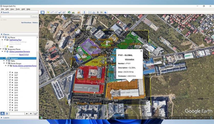Click the Places panel vertical scrollbar
214x124 pixels.
[x=37, y=74]
